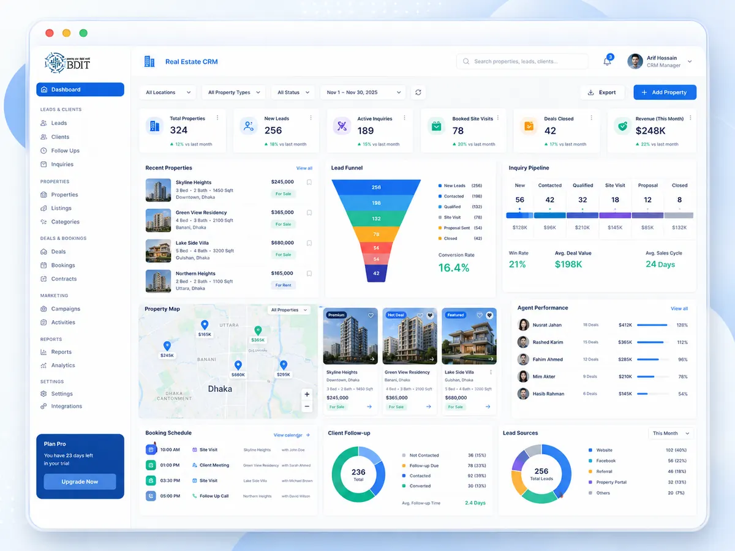Click the refresh filters icon

(418, 92)
